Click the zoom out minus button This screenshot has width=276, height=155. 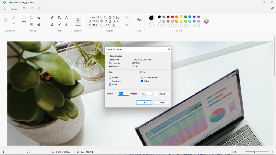241,152
